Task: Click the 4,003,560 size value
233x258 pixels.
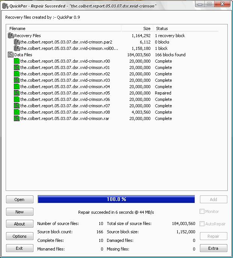Action: click(141, 112)
